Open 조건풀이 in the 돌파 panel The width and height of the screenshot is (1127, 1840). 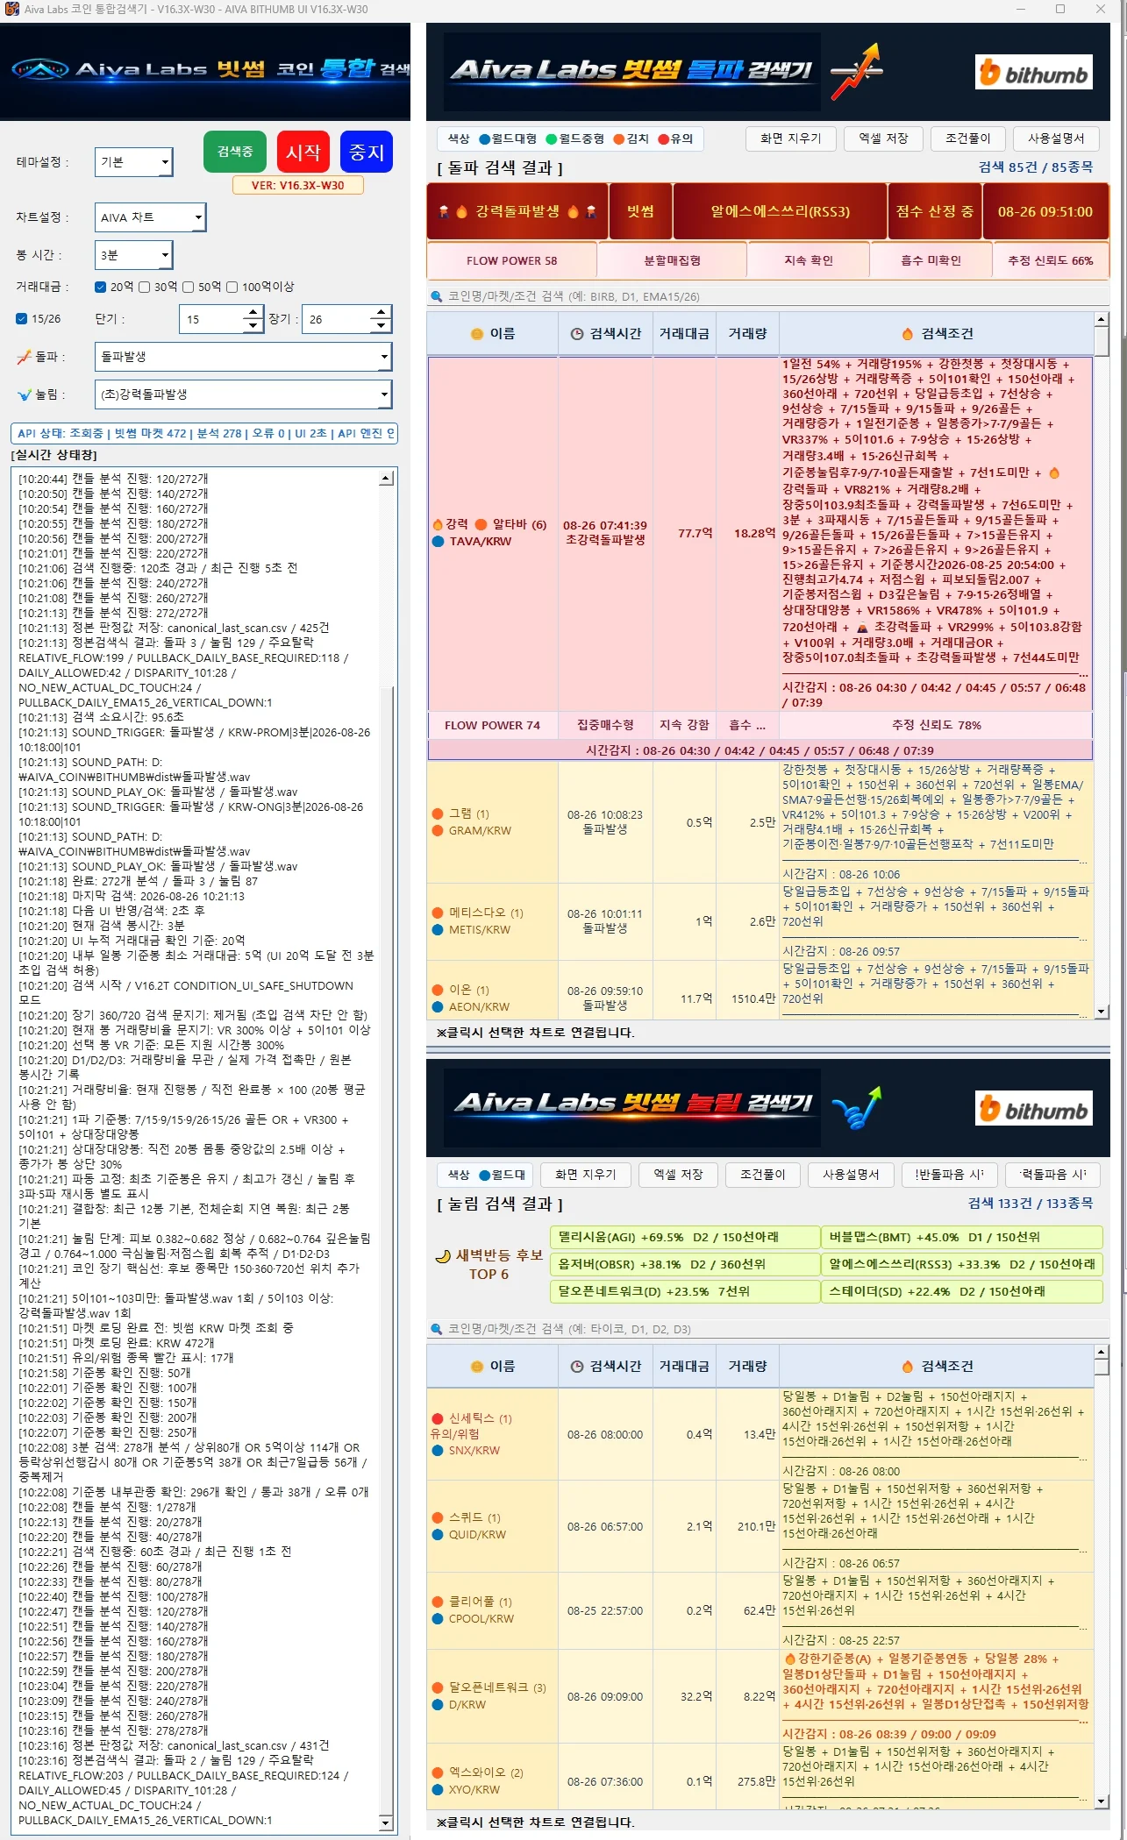(967, 139)
